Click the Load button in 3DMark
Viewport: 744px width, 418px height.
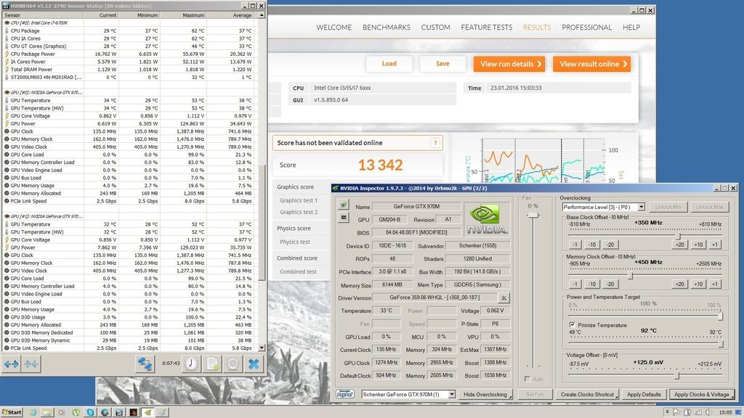[x=389, y=64]
